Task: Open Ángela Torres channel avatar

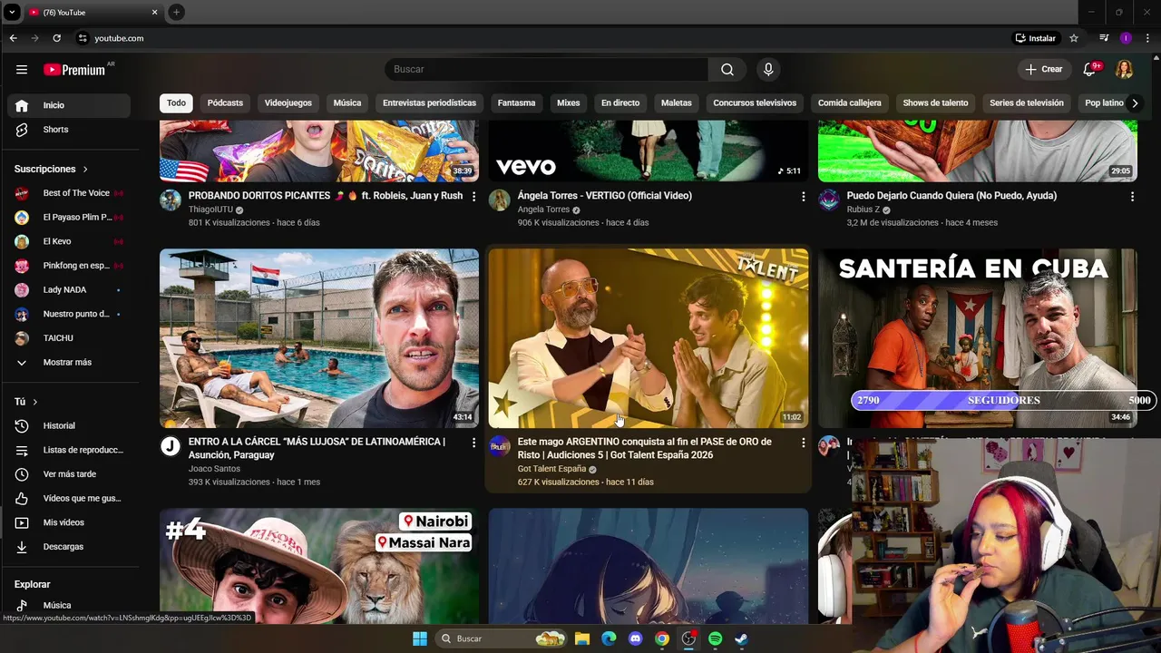Action: [x=500, y=200]
